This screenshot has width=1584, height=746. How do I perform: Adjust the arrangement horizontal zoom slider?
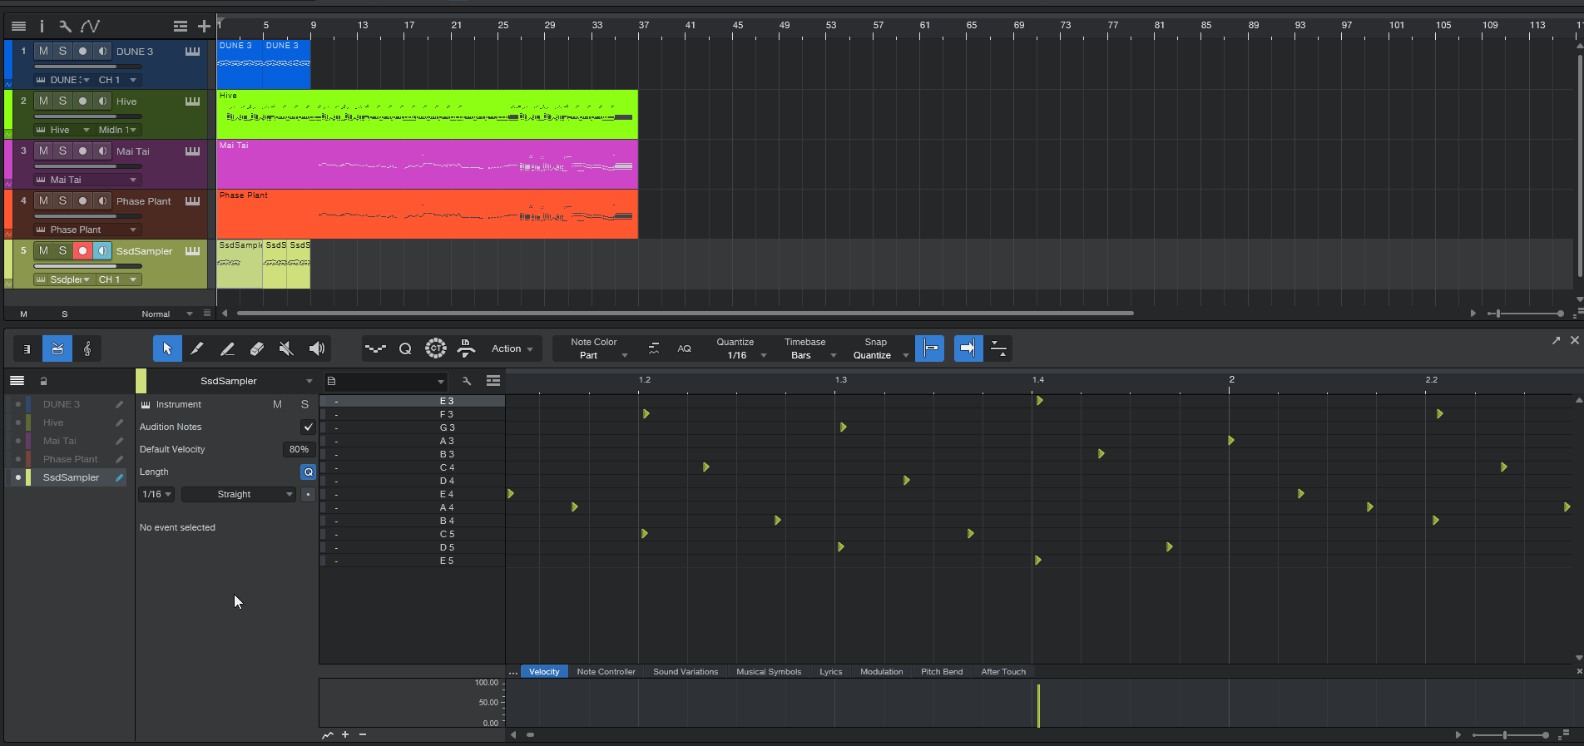1526,314
